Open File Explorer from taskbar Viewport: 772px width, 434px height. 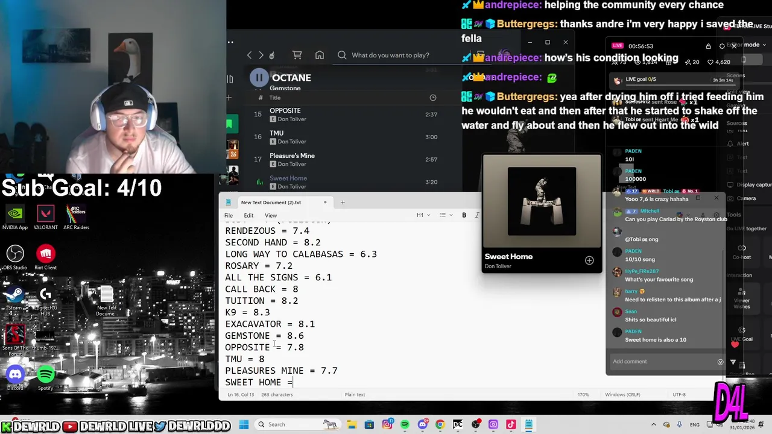(352, 424)
